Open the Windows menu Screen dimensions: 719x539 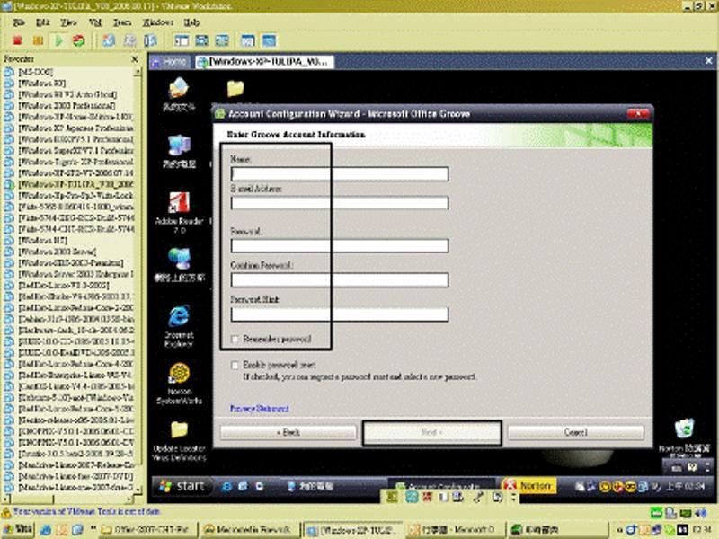(x=158, y=22)
